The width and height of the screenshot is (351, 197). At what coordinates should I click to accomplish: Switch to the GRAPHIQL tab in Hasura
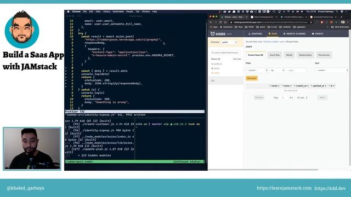(255, 34)
